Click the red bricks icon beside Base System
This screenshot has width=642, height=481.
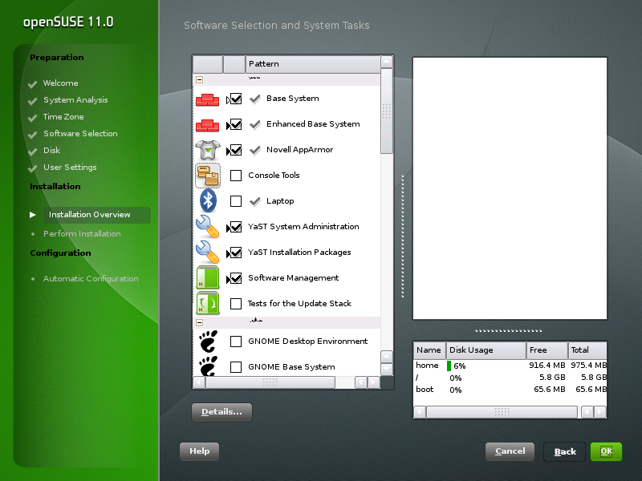click(x=207, y=99)
